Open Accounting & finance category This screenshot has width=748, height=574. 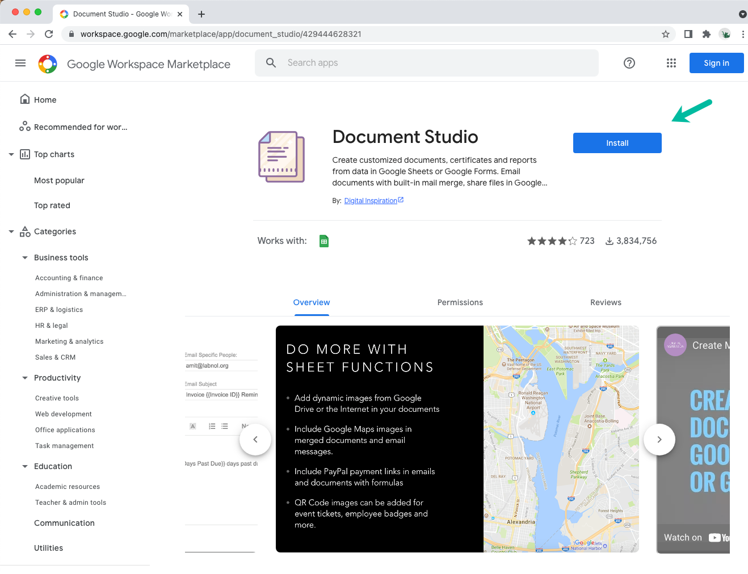tap(69, 278)
